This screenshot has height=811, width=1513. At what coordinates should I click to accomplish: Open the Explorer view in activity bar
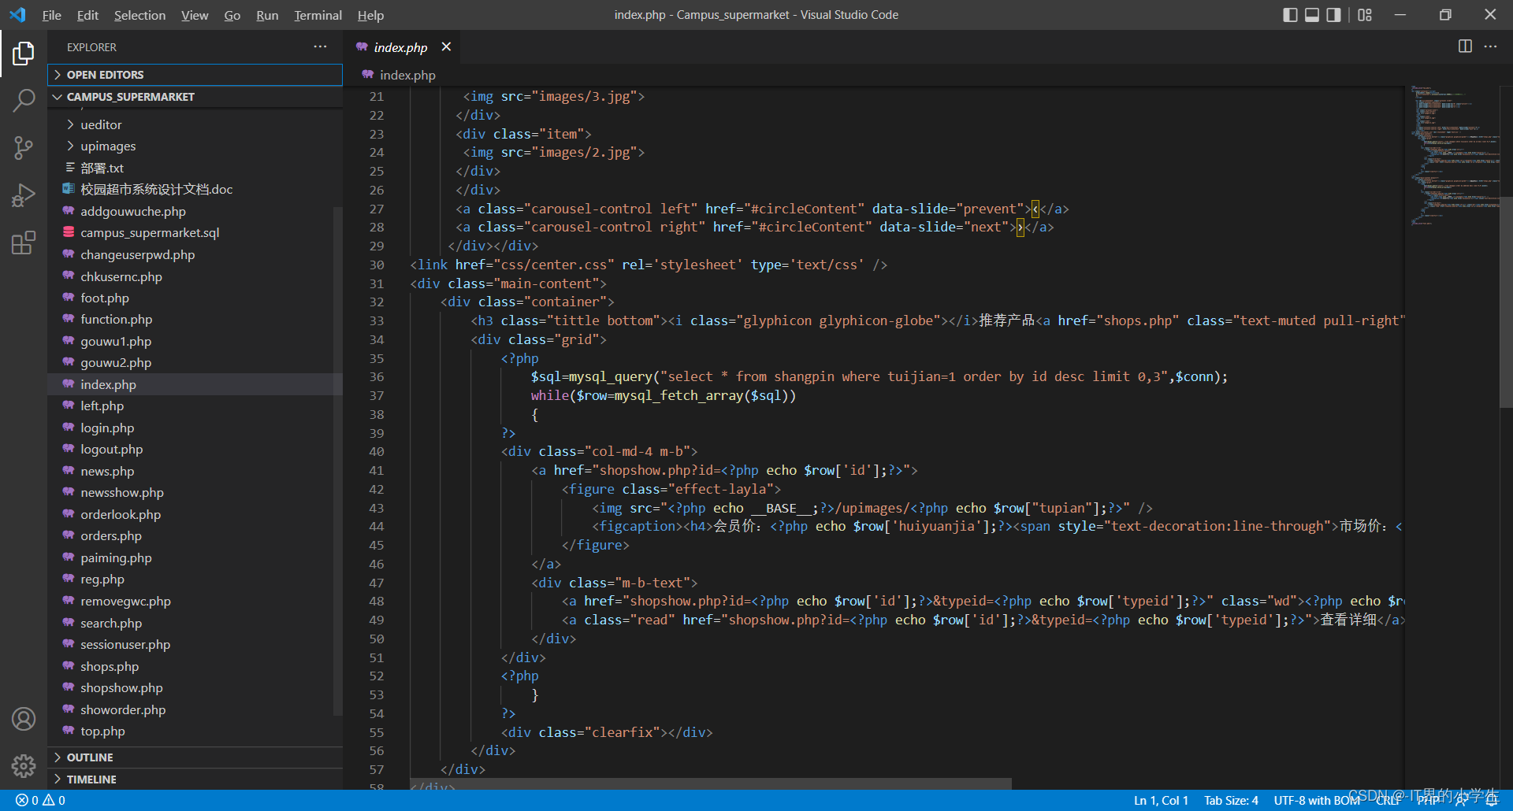24,53
